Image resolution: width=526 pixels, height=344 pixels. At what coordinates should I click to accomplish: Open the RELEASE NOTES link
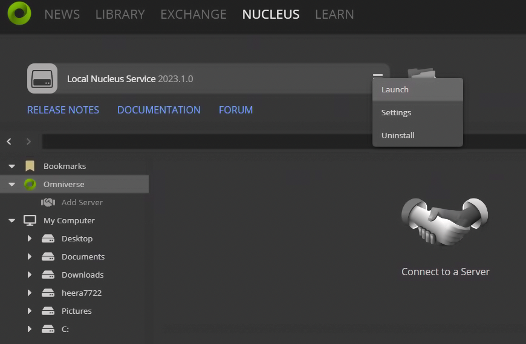63,110
